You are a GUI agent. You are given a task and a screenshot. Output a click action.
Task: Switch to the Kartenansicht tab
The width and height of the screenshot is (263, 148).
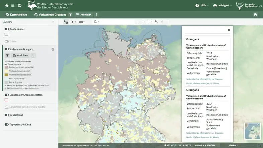click(x=16, y=15)
